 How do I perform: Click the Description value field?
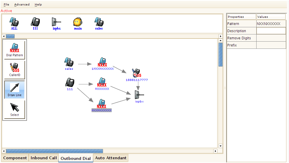coord(271,31)
